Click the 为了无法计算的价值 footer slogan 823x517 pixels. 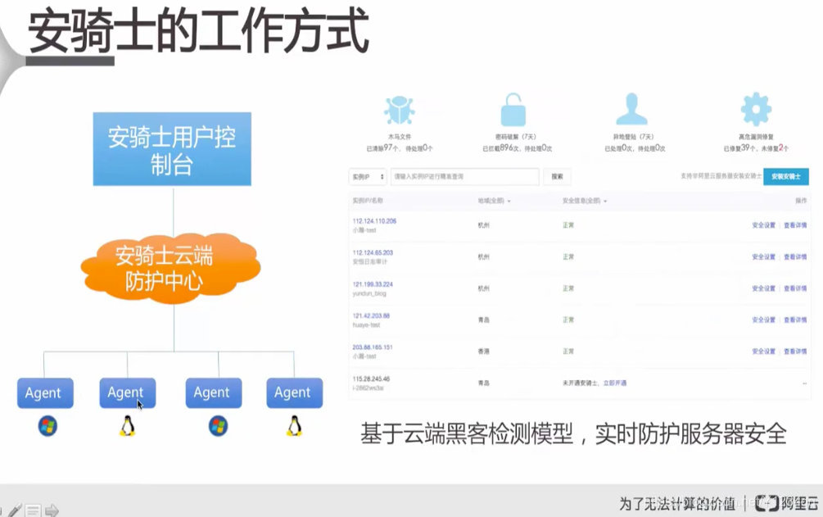tap(677, 504)
